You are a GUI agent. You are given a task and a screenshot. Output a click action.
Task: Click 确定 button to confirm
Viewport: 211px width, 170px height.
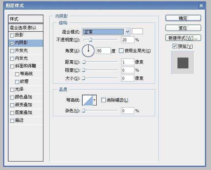pyautogui.click(x=183, y=18)
